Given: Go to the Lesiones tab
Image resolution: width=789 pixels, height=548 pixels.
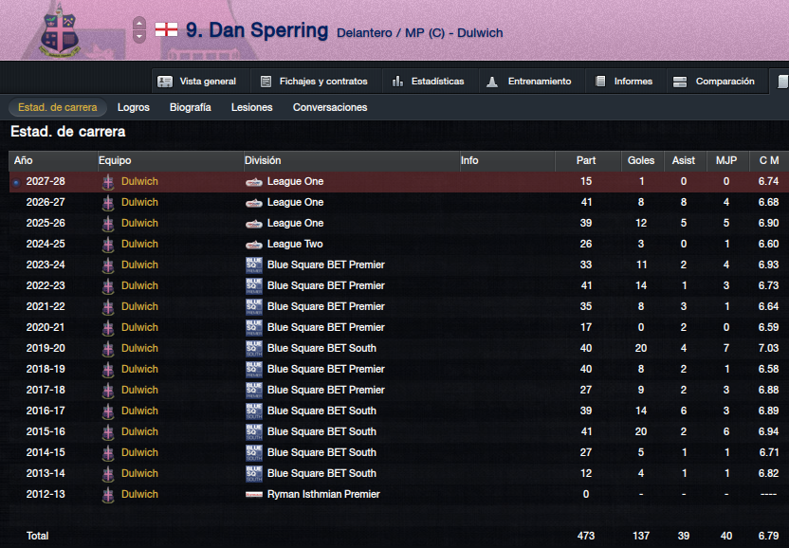Looking at the screenshot, I should click(251, 107).
